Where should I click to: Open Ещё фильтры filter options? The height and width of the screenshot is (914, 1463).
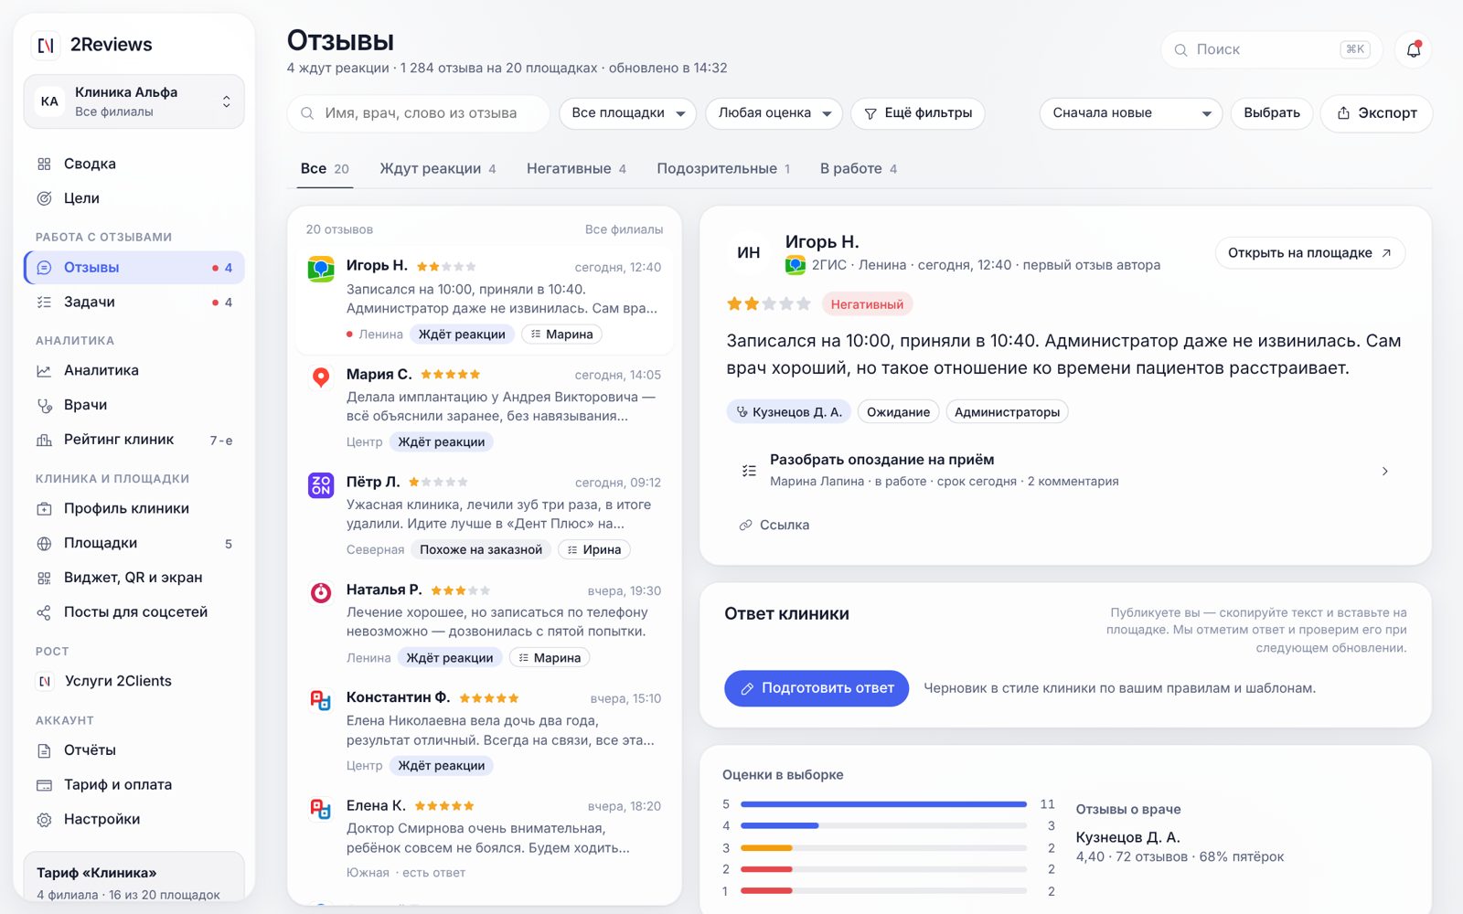tap(918, 113)
